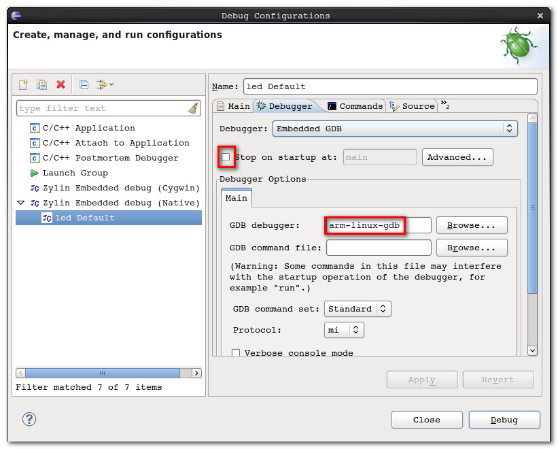Open the GDB command set dropdown
Screen dimensions: 558x449
[358, 309]
